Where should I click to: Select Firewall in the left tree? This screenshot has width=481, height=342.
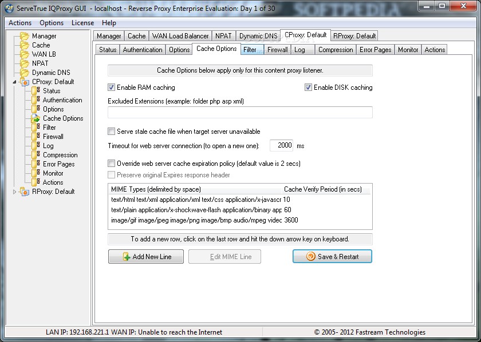coord(53,137)
